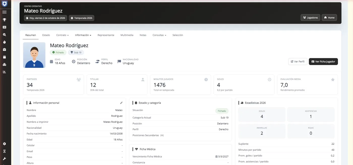Click the bar chart icon beside Estadísticas 2026
The height and width of the screenshot is (165, 353).
(242, 103)
